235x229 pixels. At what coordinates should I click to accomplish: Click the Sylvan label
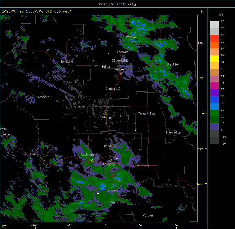pyautogui.click(x=106, y=67)
